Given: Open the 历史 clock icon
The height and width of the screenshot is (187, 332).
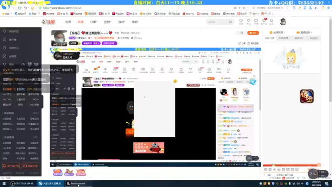Looking at the screenshot, I should click(241, 22).
